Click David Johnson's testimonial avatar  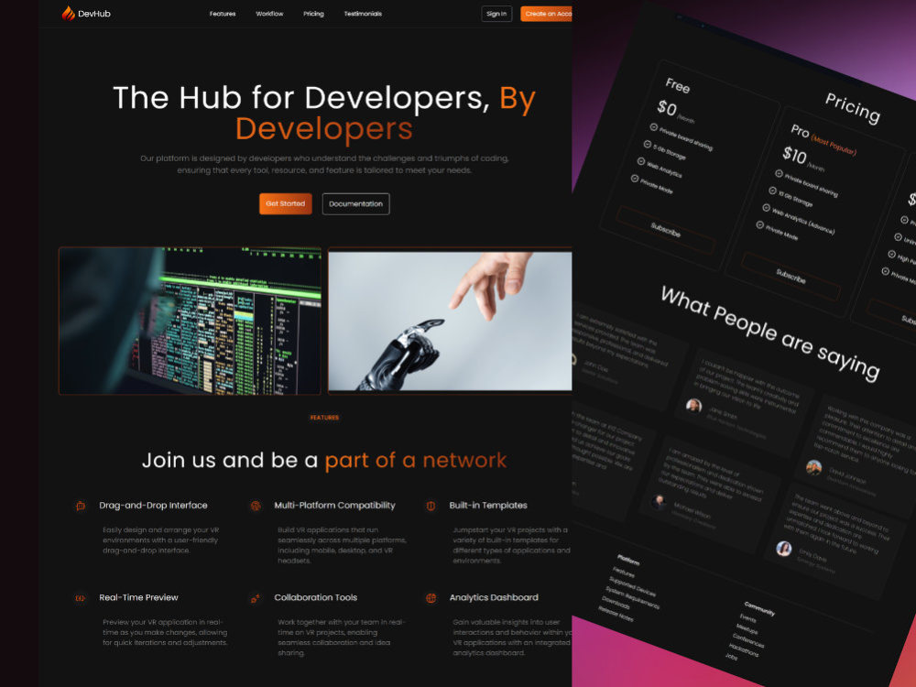813,467
